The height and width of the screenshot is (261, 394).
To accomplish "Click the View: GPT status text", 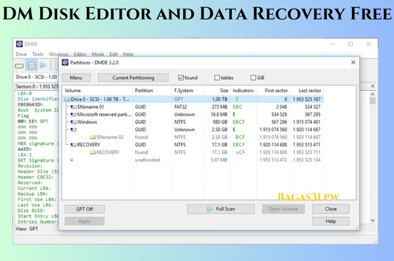I will [x=27, y=229].
